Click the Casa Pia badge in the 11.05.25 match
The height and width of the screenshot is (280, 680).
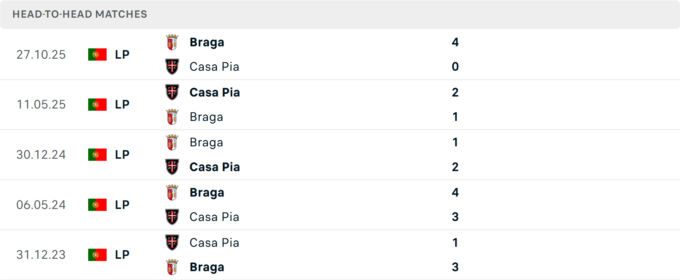coord(172,92)
